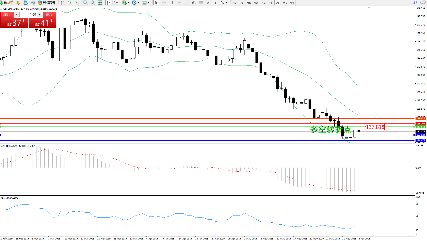The width and height of the screenshot is (427, 241).
Task: Draw a trendline with the diagonal line tool
Action: (x=187, y=3)
